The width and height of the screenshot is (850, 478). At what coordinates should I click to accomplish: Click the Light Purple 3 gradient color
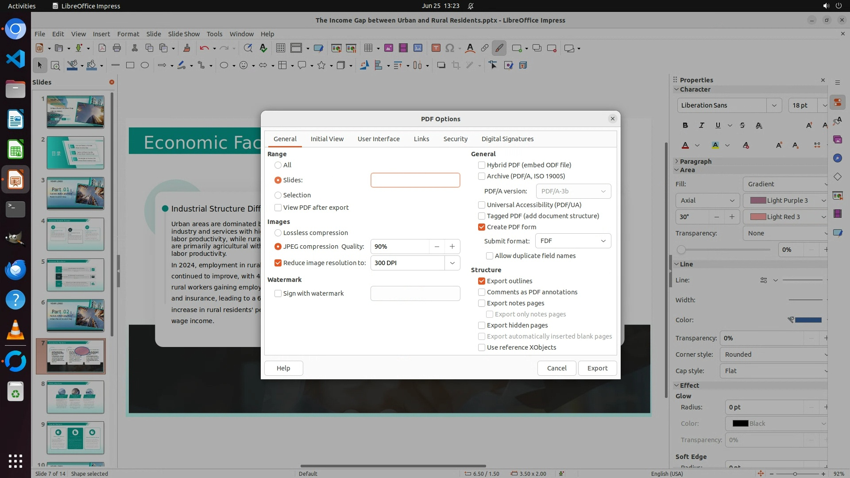point(783,200)
